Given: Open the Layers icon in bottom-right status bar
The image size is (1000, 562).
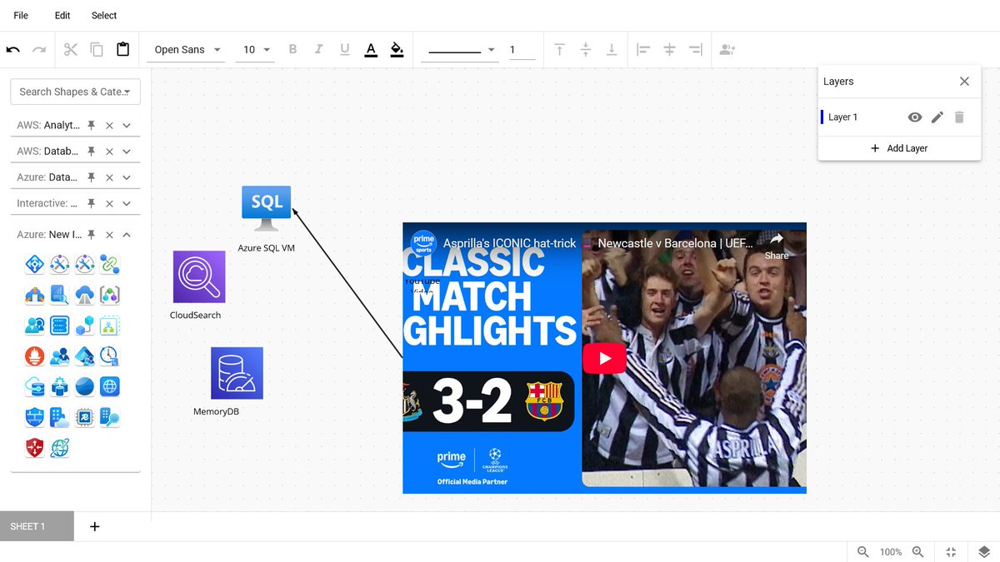Looking at the screenshot, I should click(983, 551).
